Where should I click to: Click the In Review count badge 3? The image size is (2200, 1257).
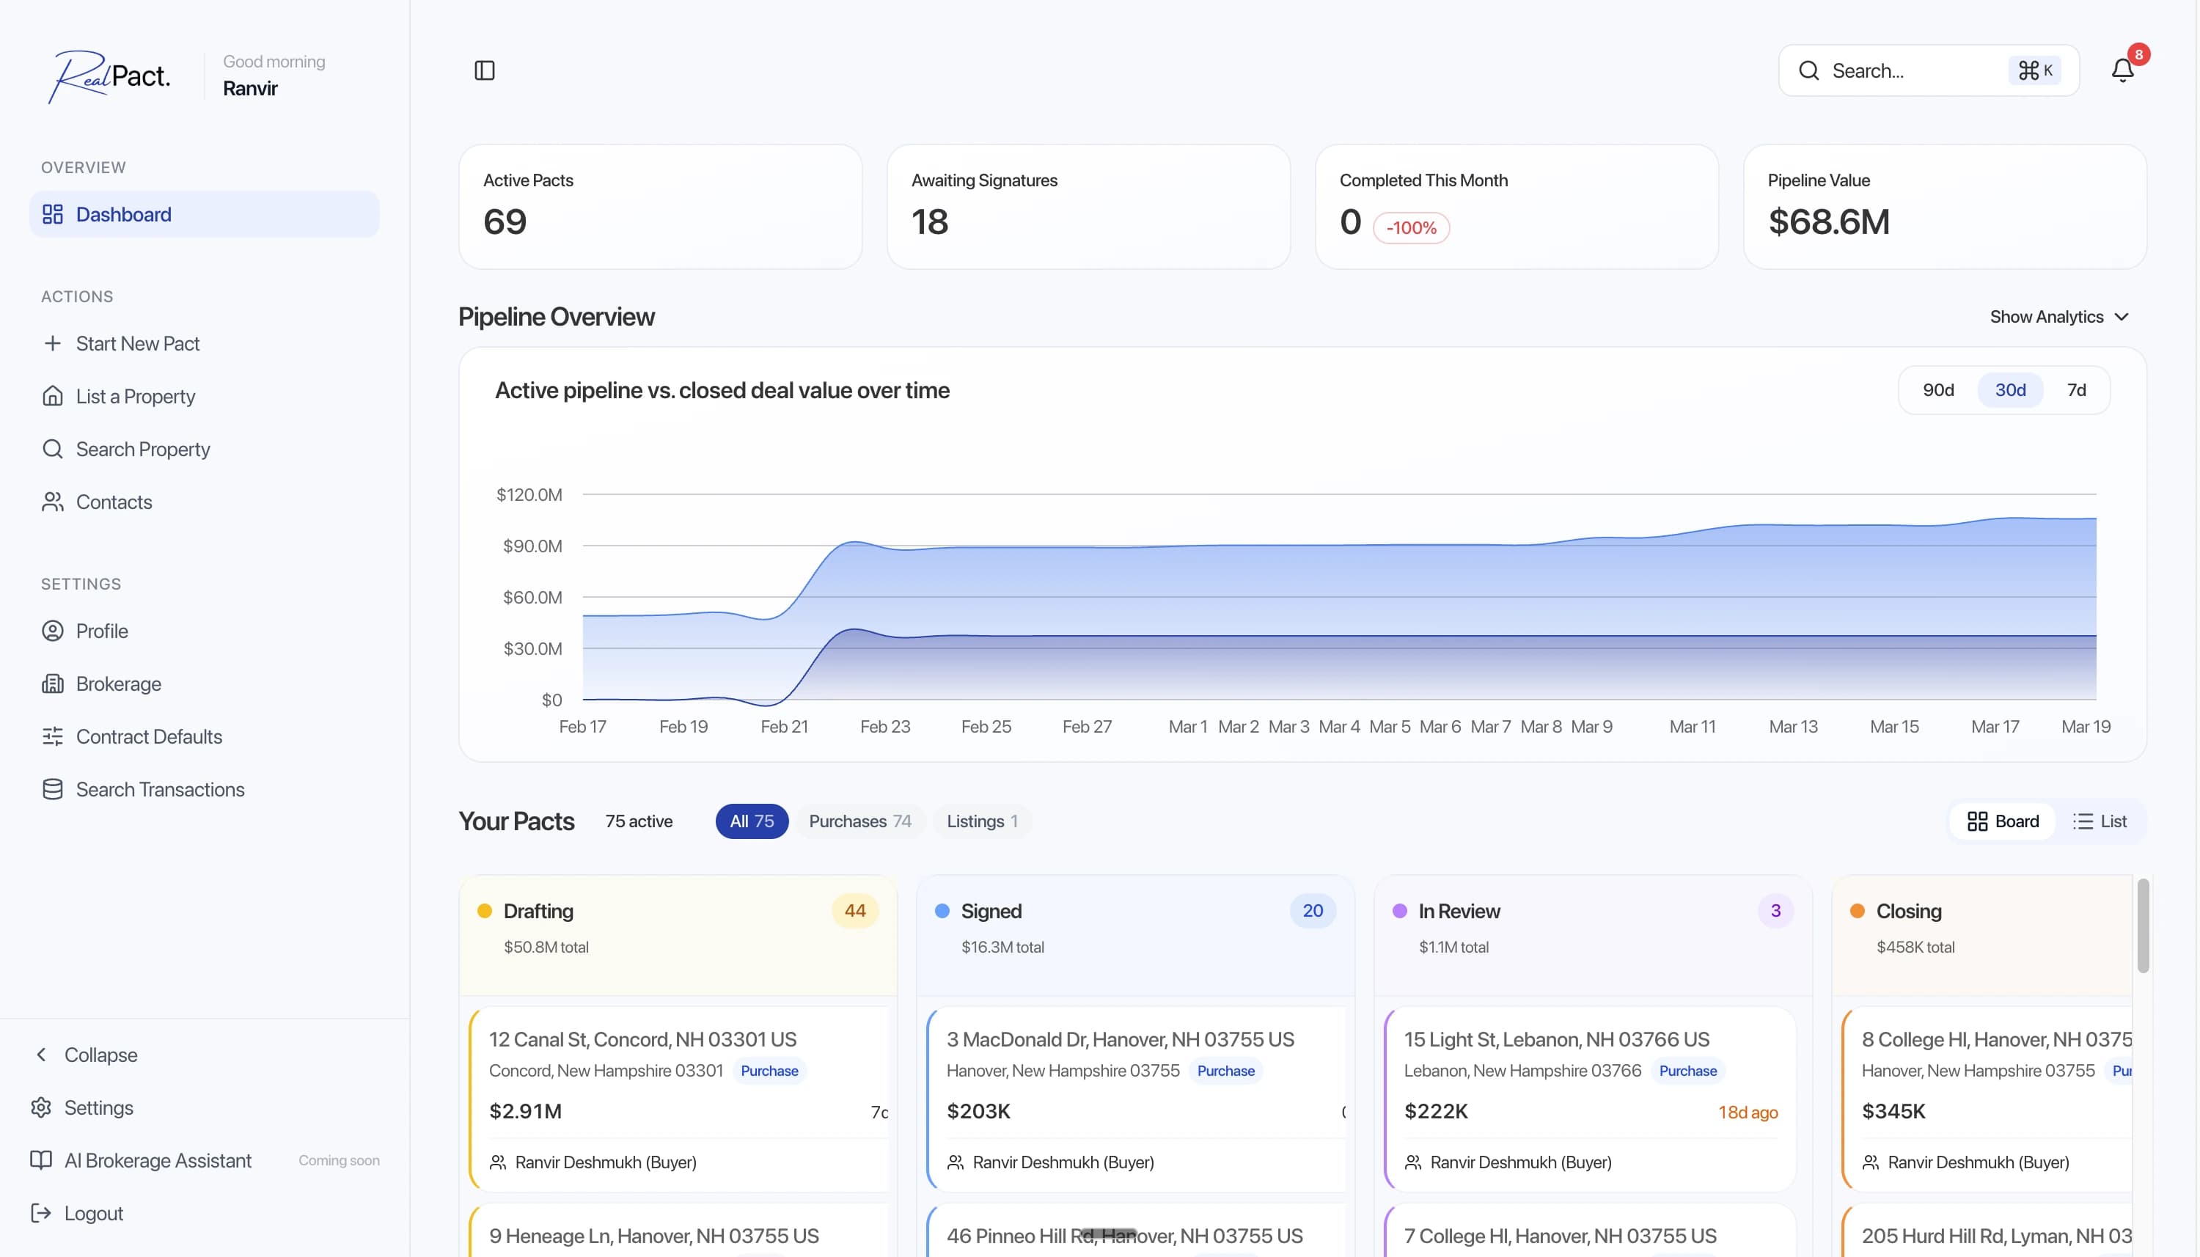(1775, 911)
